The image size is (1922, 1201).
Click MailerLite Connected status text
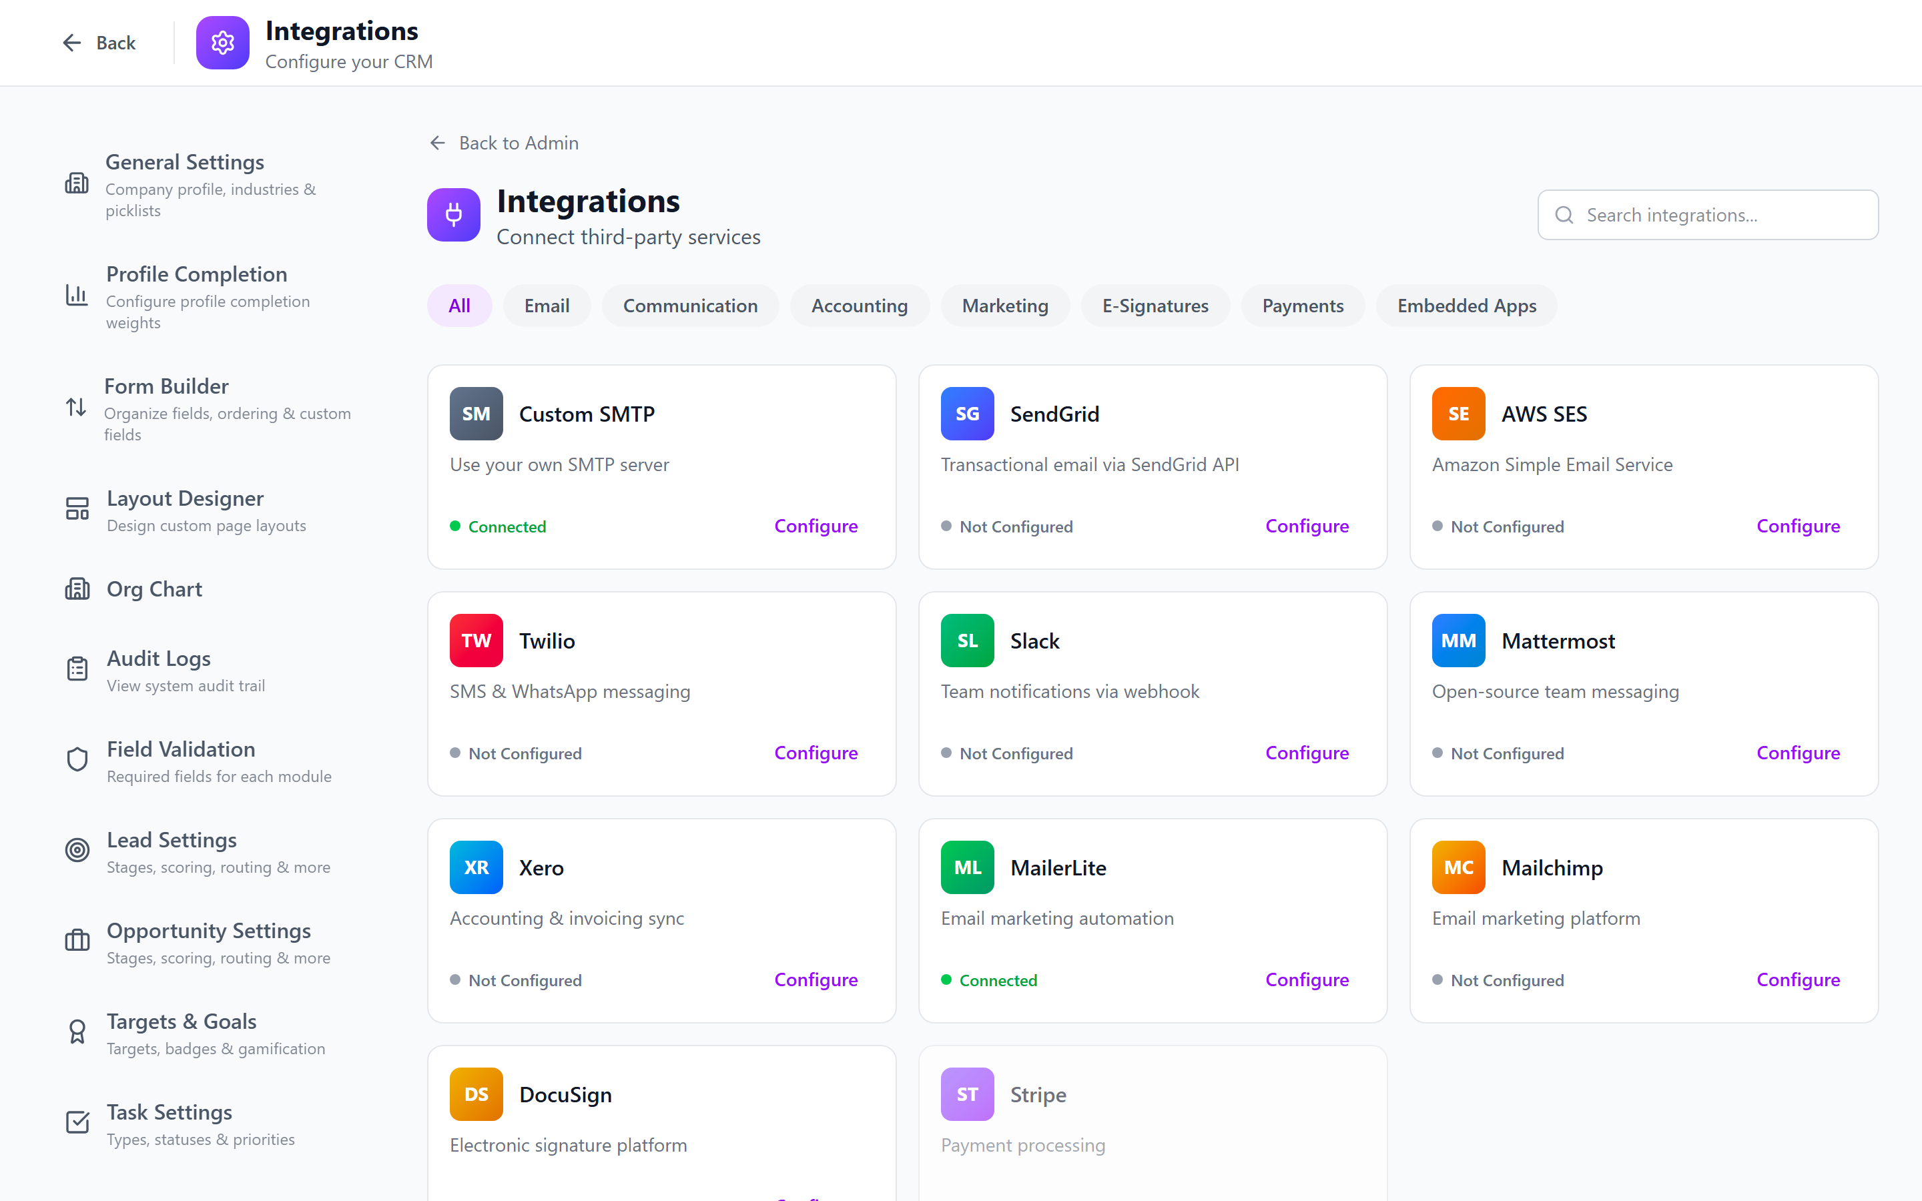tap(998, 980)
